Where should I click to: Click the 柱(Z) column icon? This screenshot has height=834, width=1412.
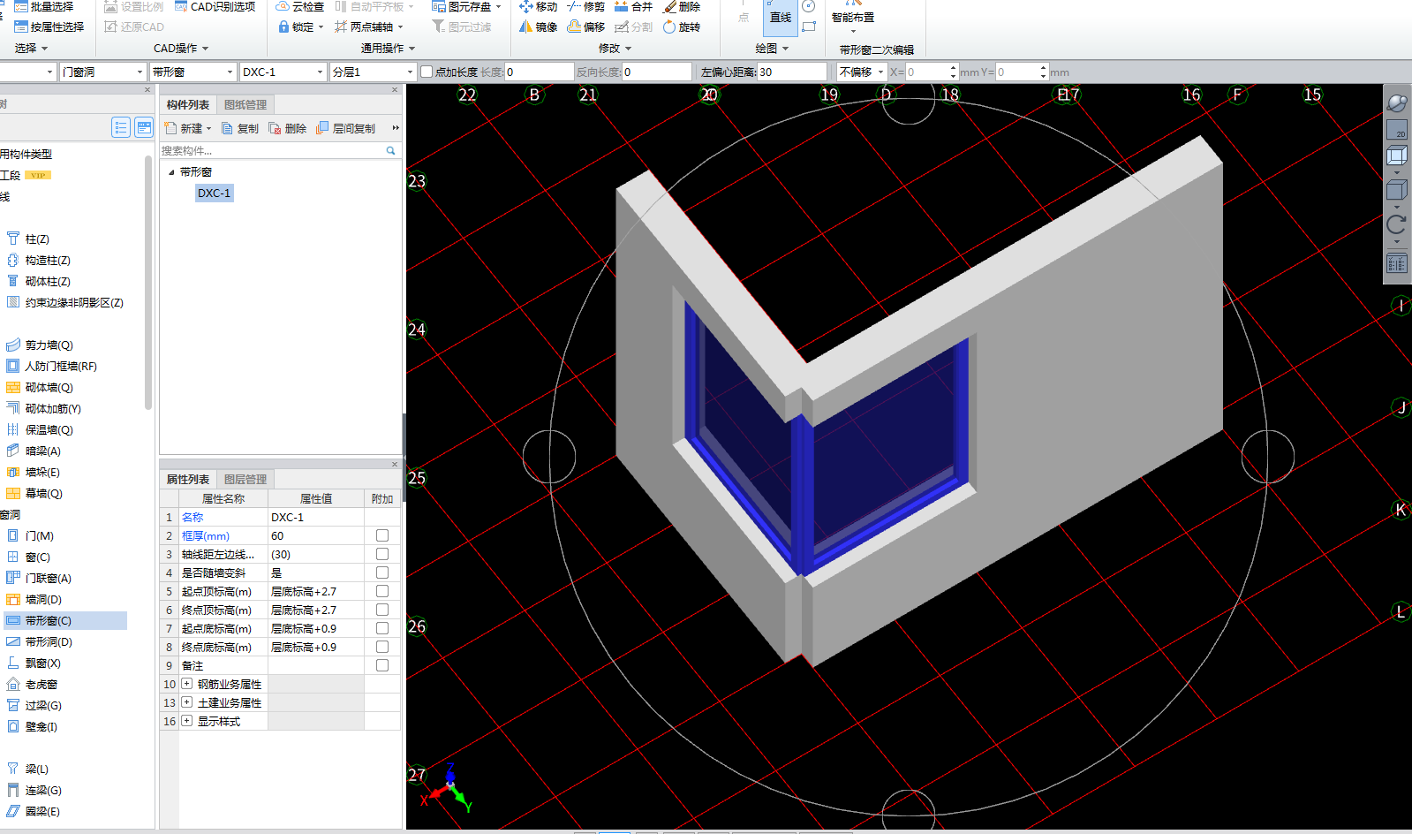coord(13,239)
